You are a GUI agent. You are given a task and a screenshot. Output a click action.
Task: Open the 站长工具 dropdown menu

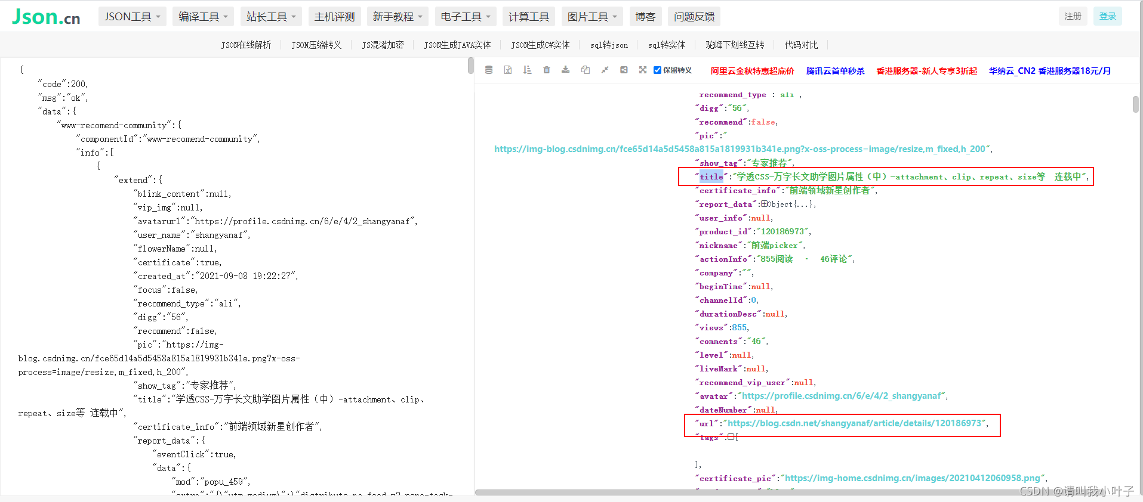(x=271, y=17)
